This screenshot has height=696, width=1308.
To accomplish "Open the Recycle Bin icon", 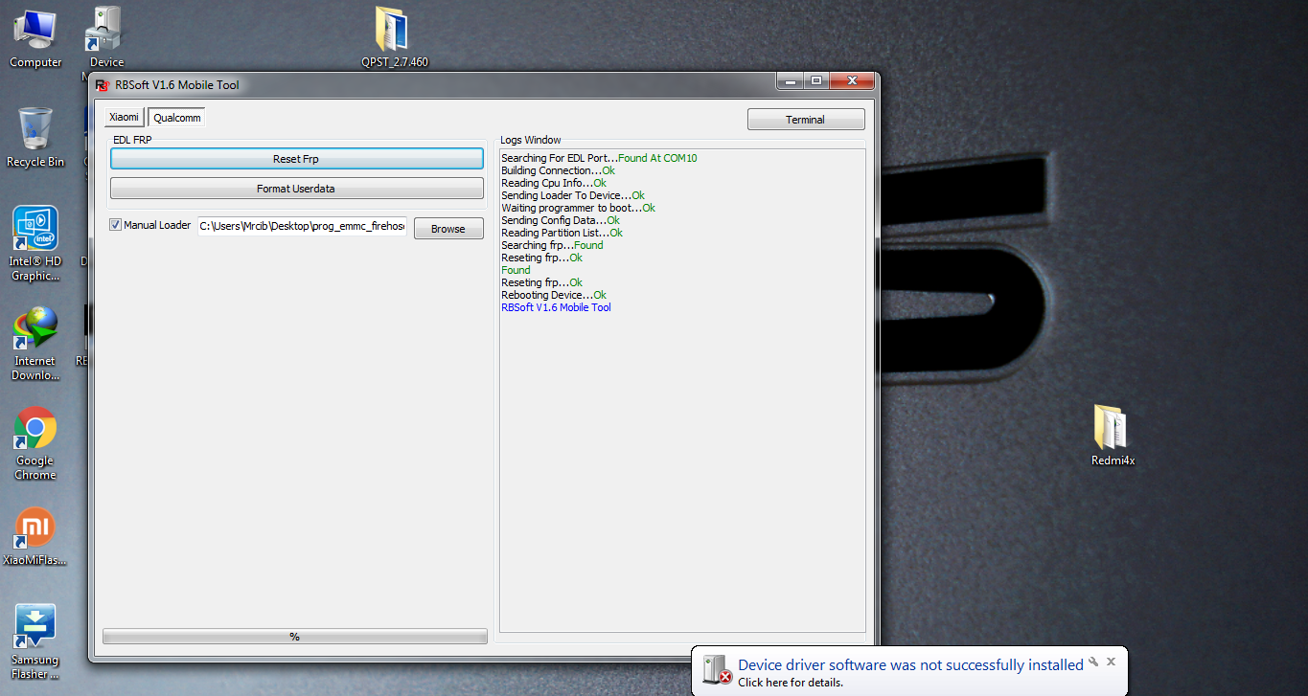I will (35, 137).
